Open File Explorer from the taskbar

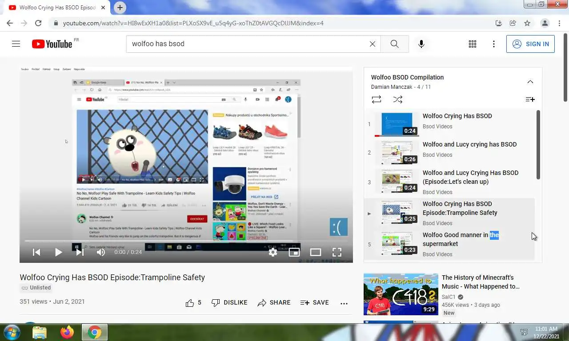[40, 332]
